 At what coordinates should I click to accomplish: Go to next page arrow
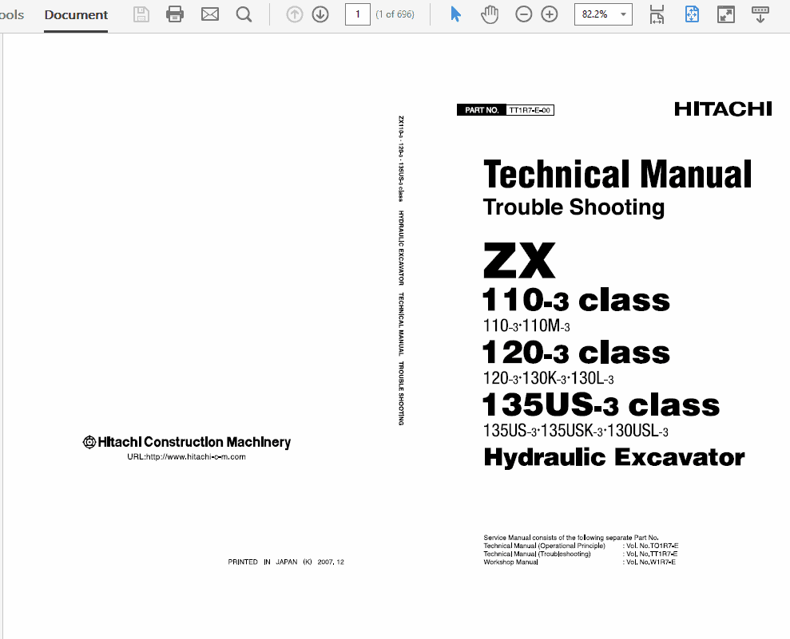[x=320, y=14]
